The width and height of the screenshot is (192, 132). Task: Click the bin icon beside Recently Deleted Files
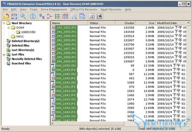(9, 59)
